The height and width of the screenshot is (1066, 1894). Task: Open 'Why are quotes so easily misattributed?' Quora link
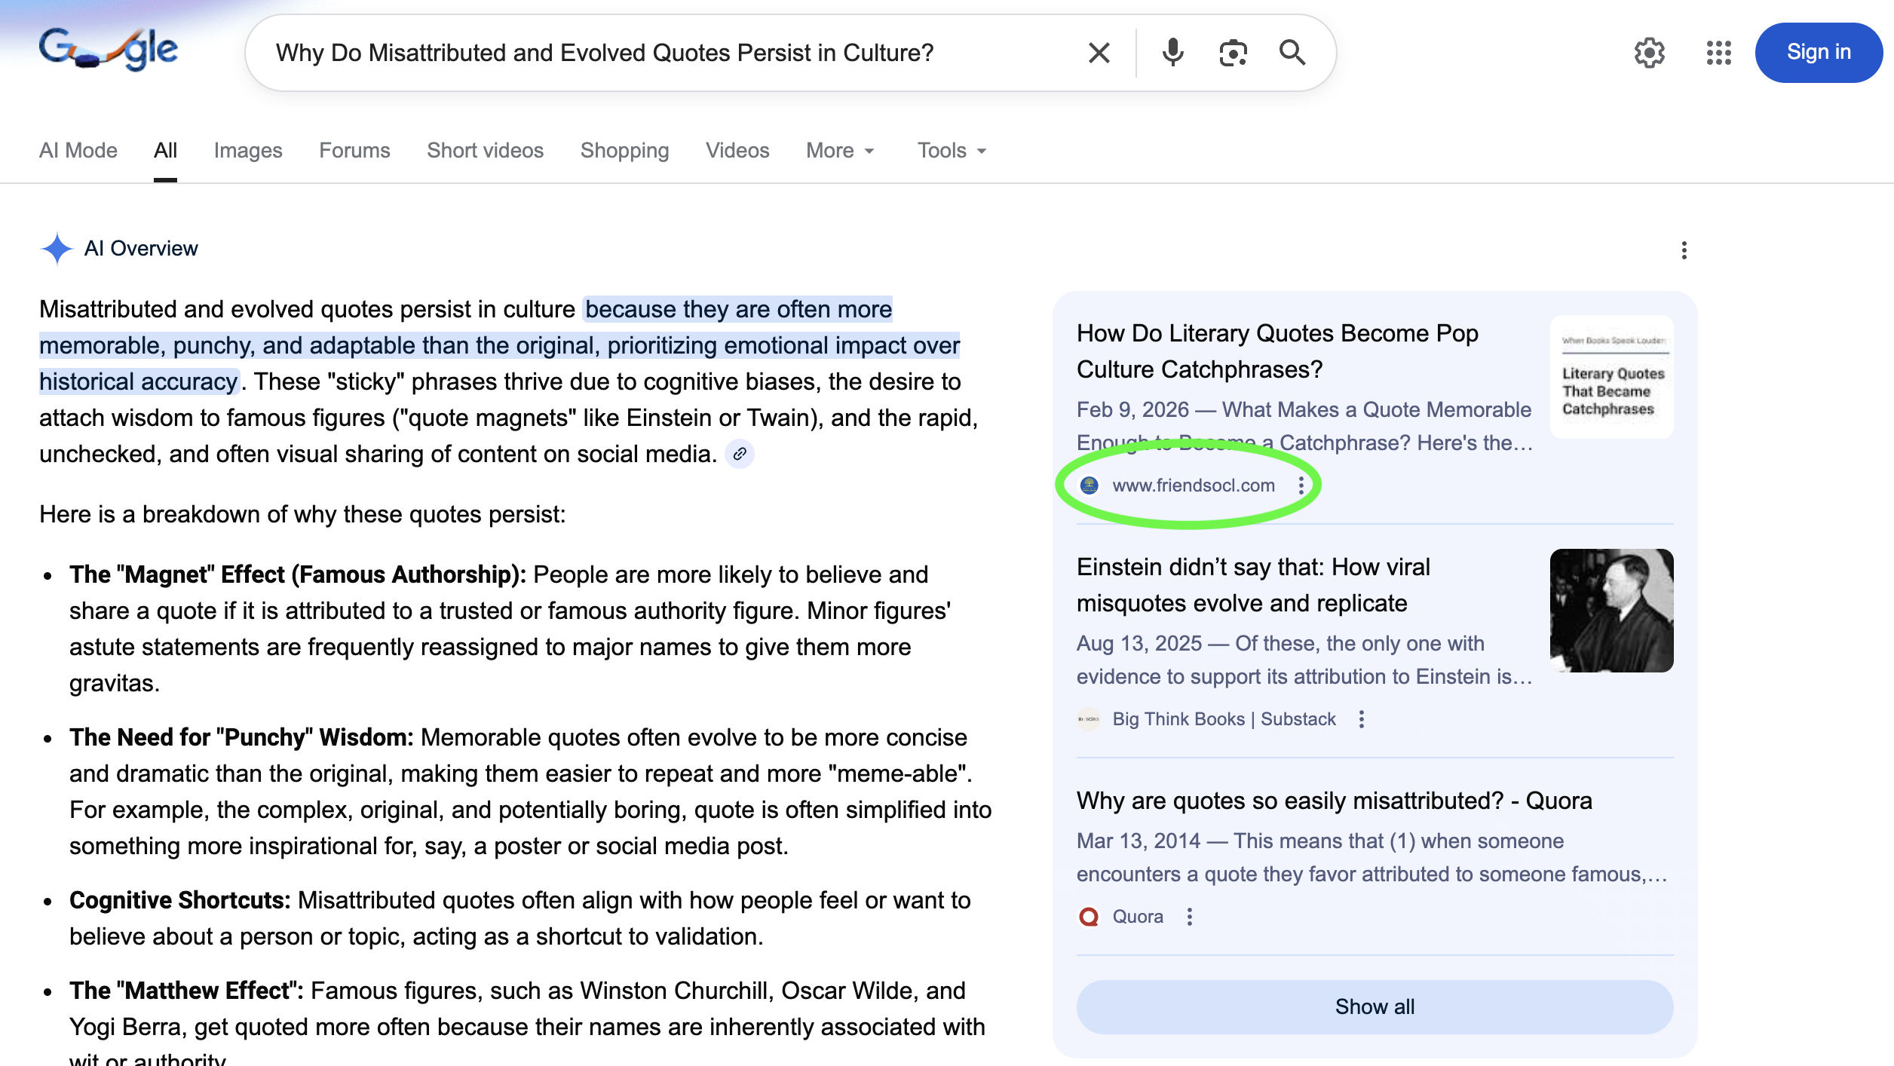(1334, 801)
